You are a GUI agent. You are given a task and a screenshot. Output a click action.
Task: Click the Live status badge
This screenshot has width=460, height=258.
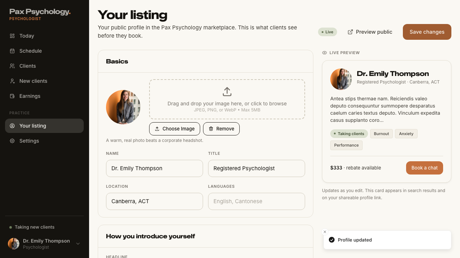click(x=327, y=32)
